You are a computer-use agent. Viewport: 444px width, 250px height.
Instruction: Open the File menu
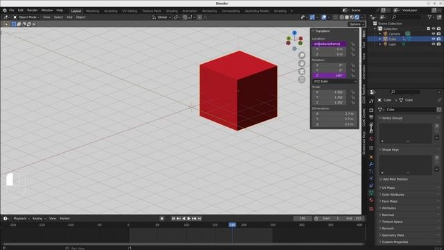[12, 10]
